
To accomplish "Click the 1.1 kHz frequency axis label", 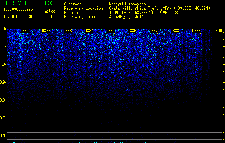I will point(3,46).
